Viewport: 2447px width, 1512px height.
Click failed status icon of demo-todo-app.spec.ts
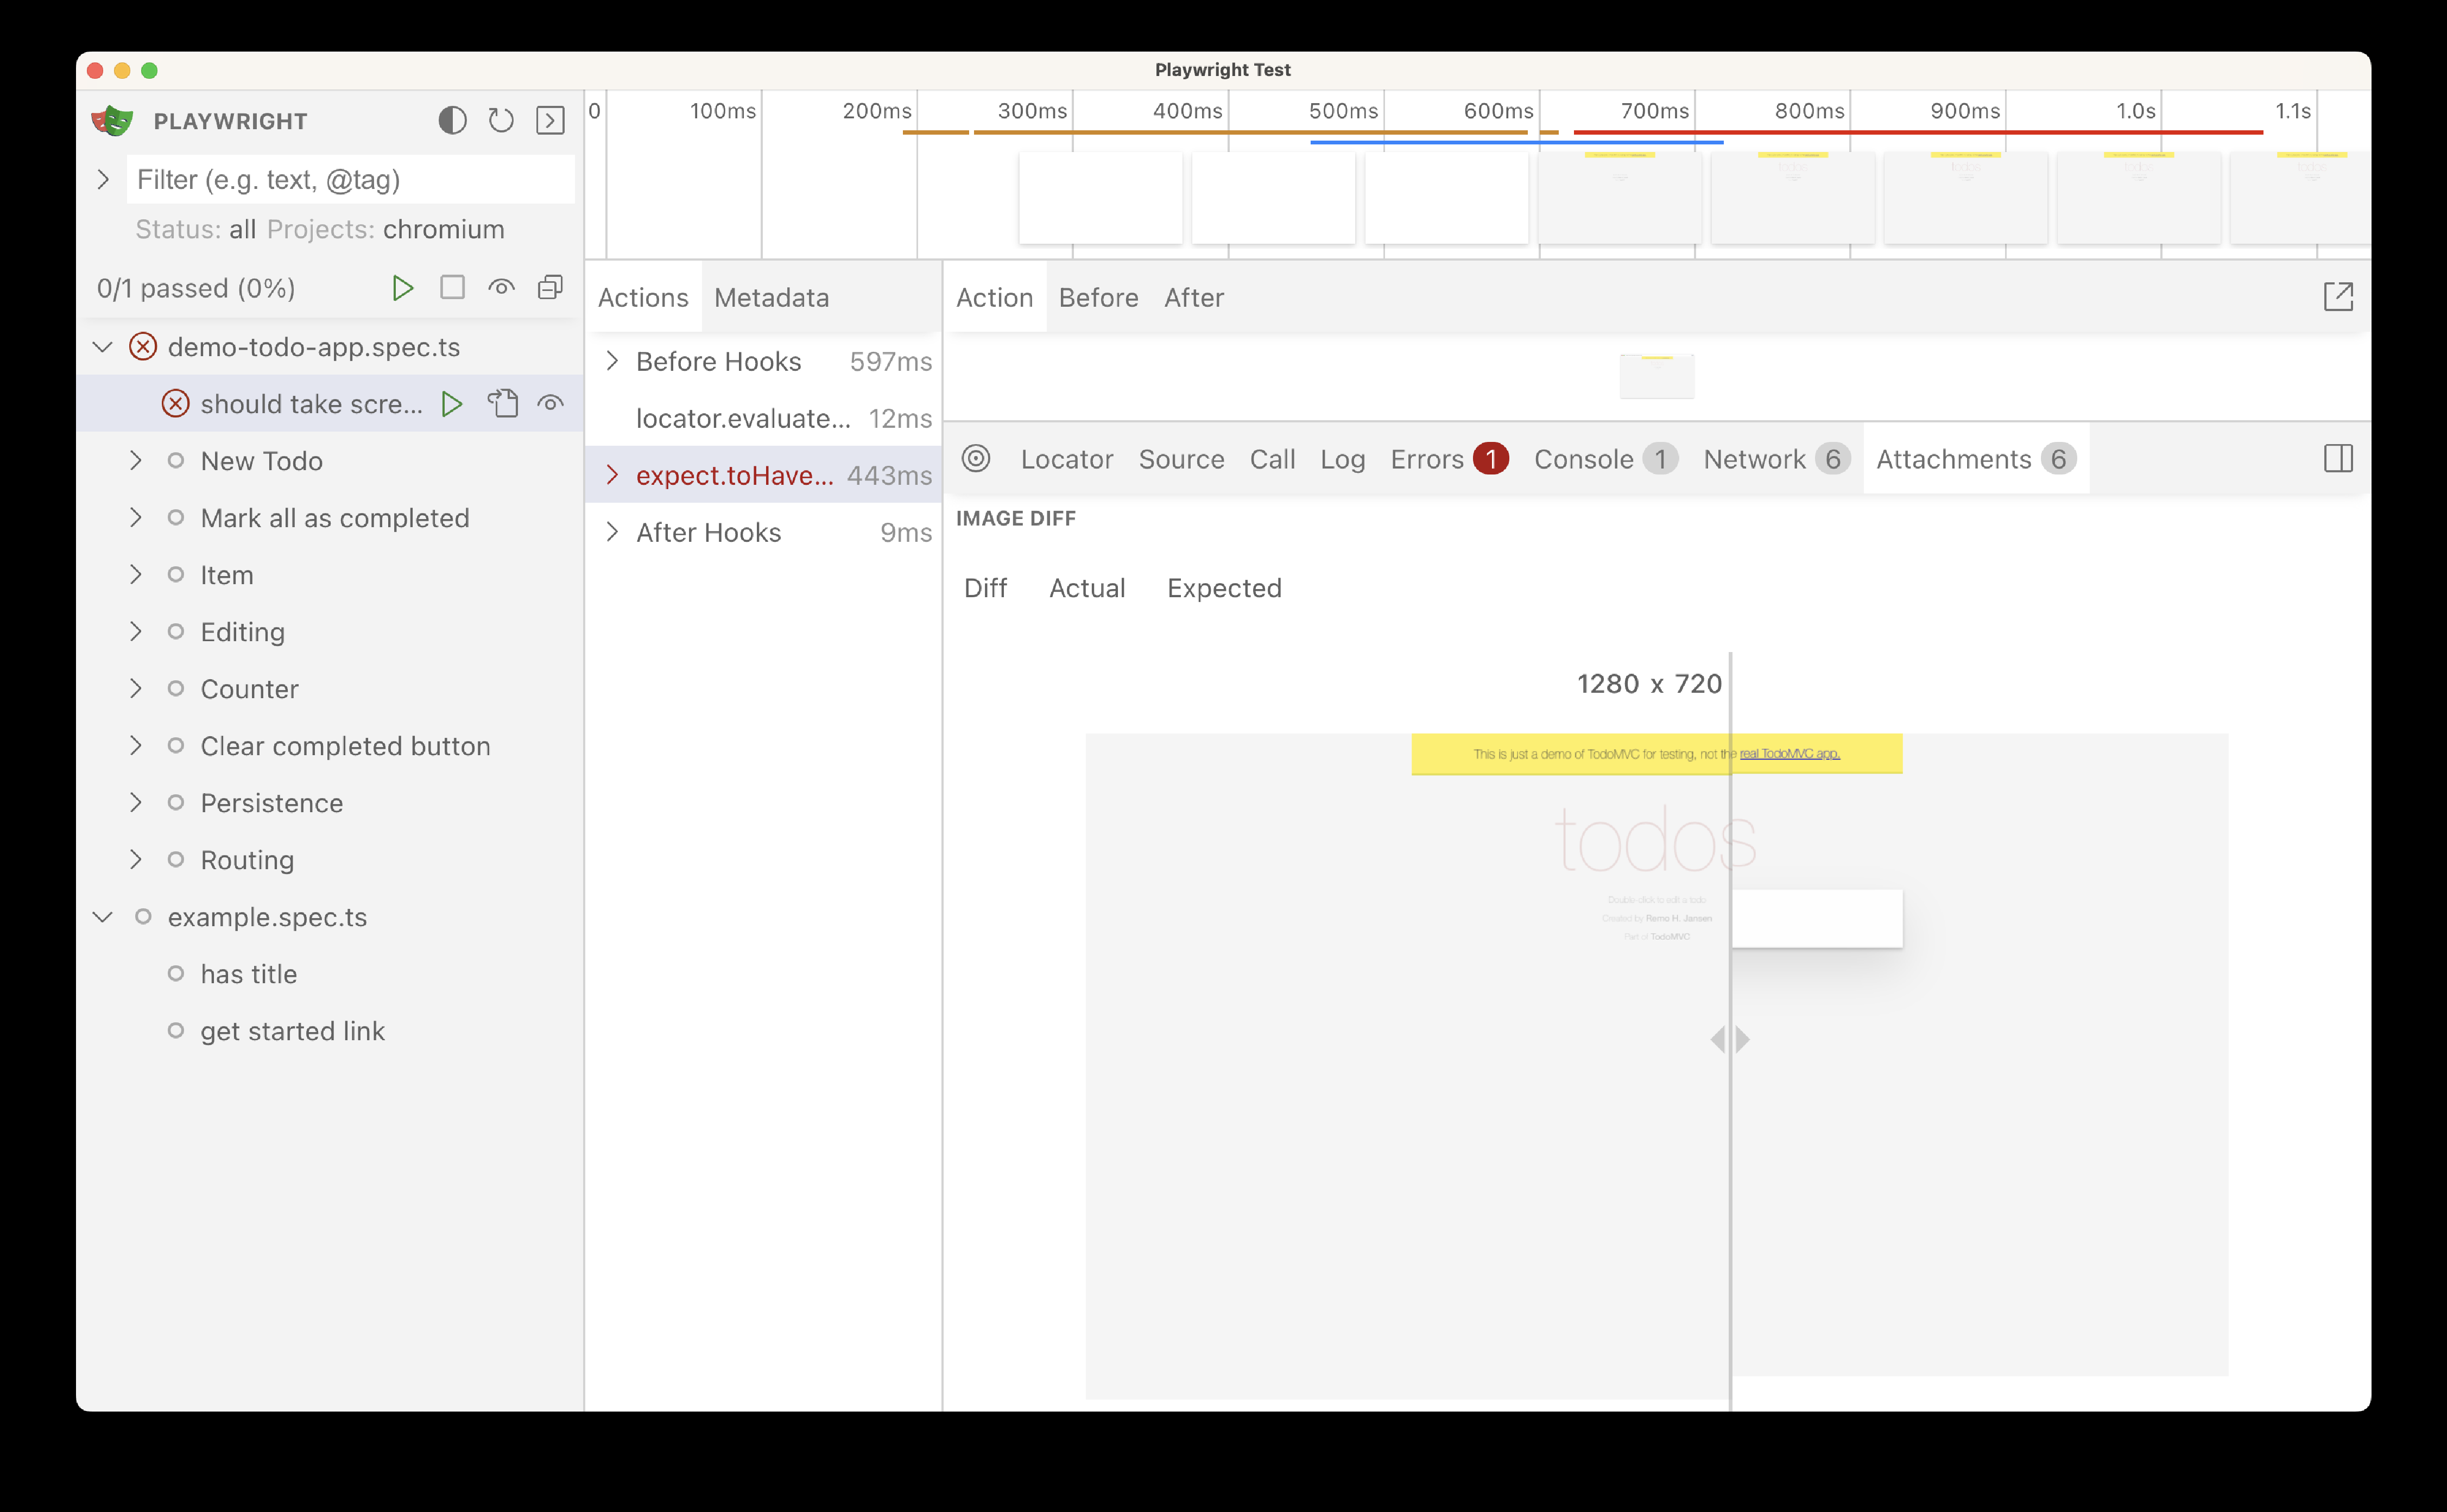(x=143, y=347)
